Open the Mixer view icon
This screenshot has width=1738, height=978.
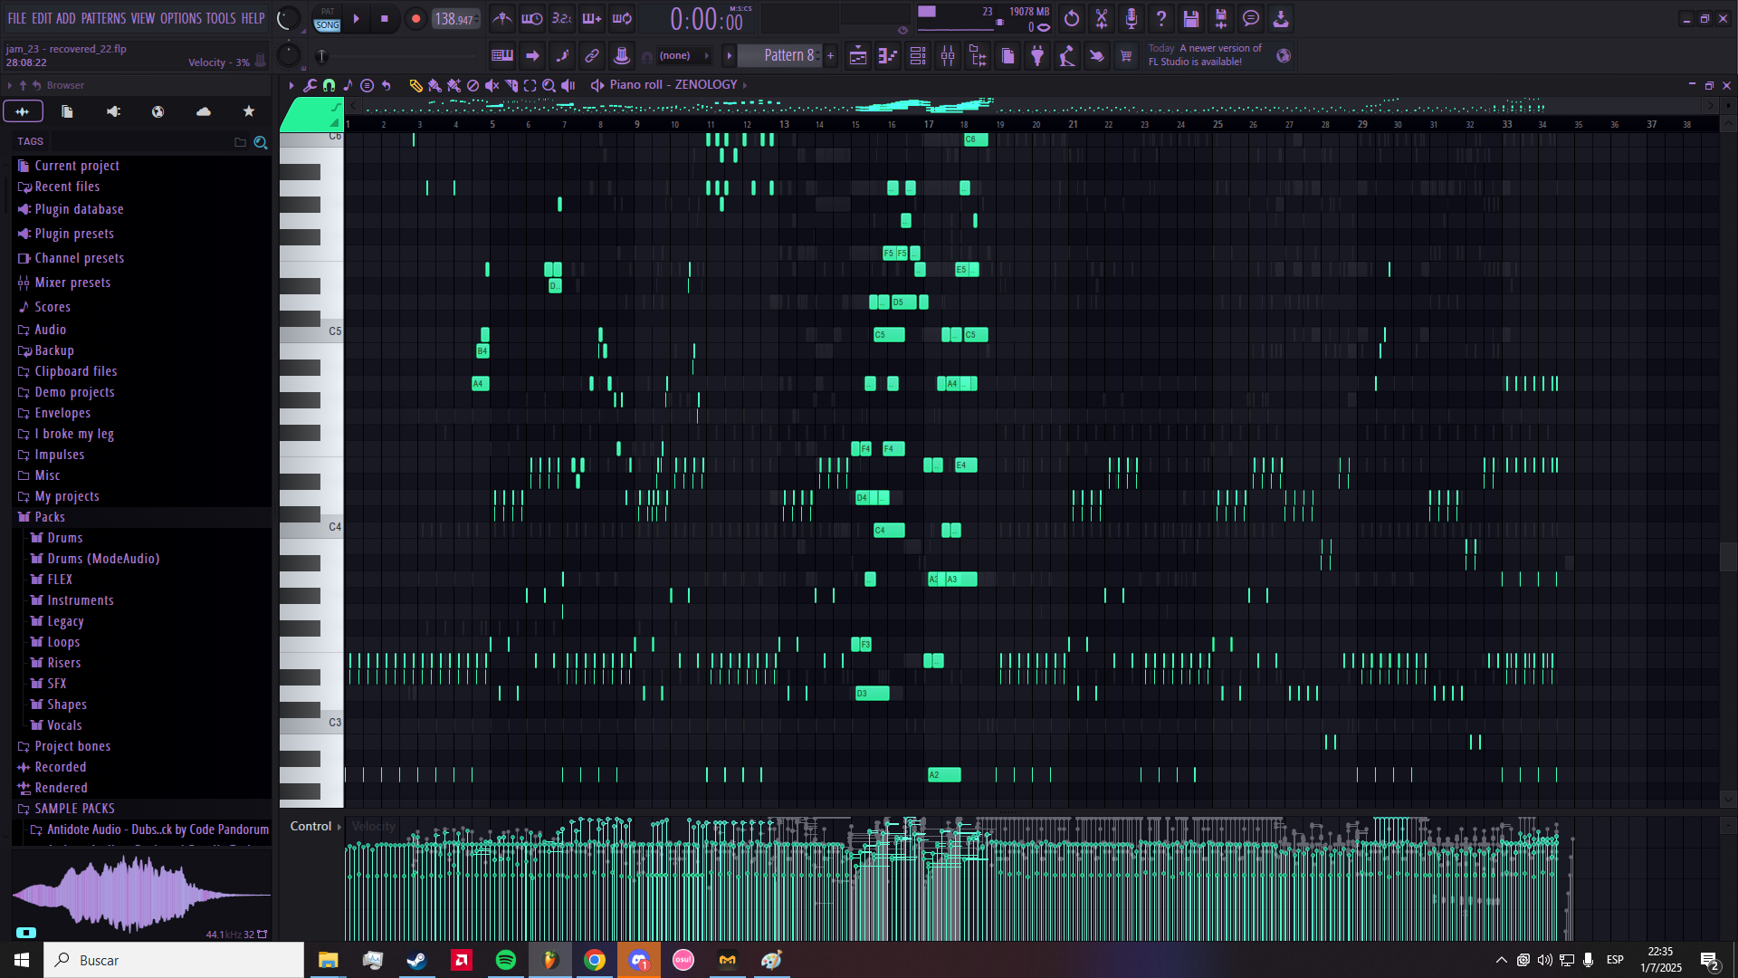point(948,56)
